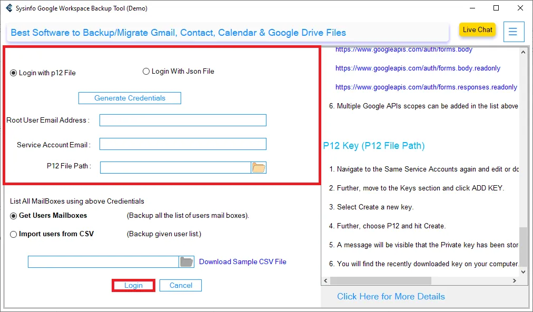Download Sample CSV File link

(x=243, y=261)
